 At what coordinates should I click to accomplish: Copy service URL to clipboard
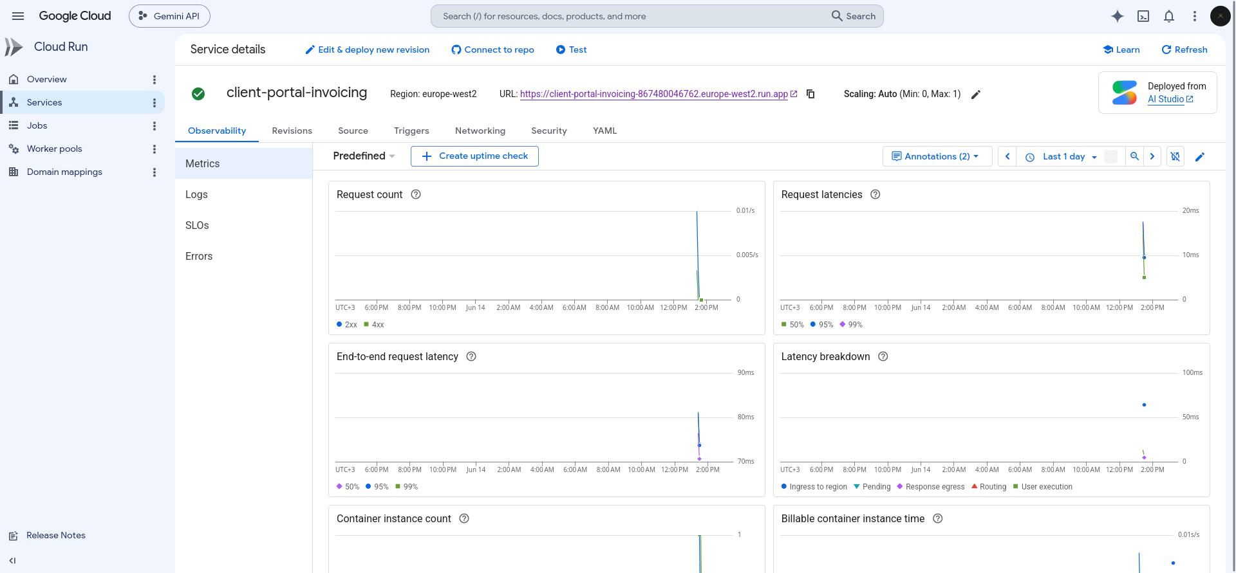point(810,94)
